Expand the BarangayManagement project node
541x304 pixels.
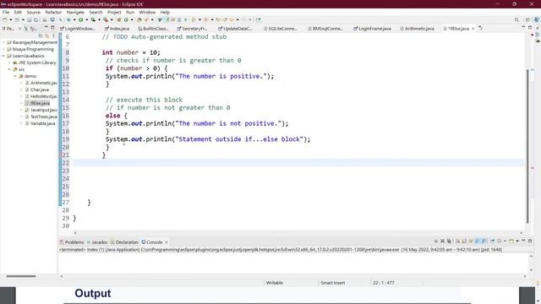pos(3,42)
